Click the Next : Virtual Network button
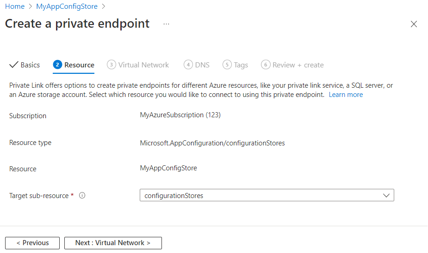The height and width of the screenshot is (253, 428). [x=113, y=243]
